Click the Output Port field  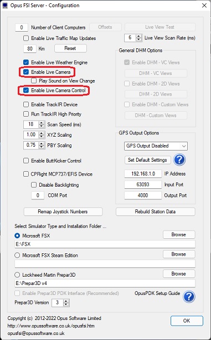pyautogui.click(x=143, y=196)
